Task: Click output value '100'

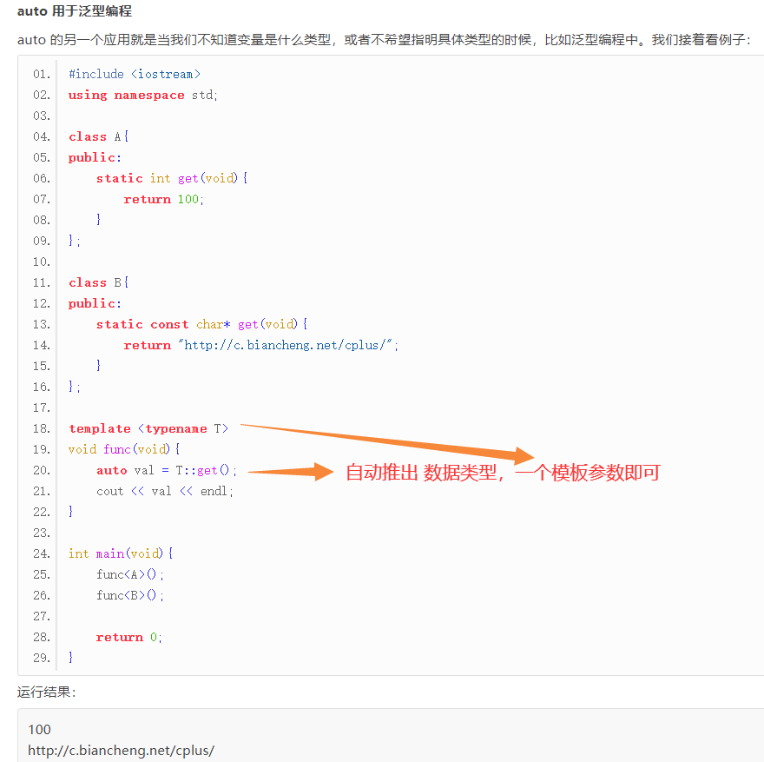Action: (39, 729)
